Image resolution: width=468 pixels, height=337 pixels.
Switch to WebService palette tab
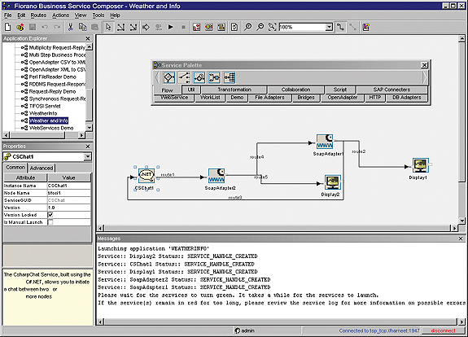click(x=174, y=98)
